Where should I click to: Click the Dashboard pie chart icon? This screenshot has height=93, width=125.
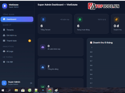[x=4, y=19]
